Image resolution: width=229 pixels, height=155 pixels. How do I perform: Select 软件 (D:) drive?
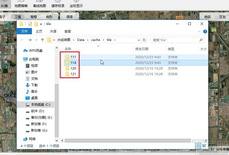click(35, 111)
